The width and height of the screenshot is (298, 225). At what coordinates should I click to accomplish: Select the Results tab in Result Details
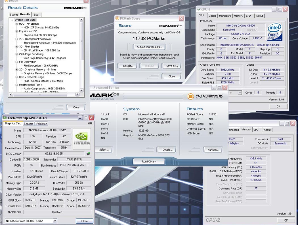coord(25,14)
